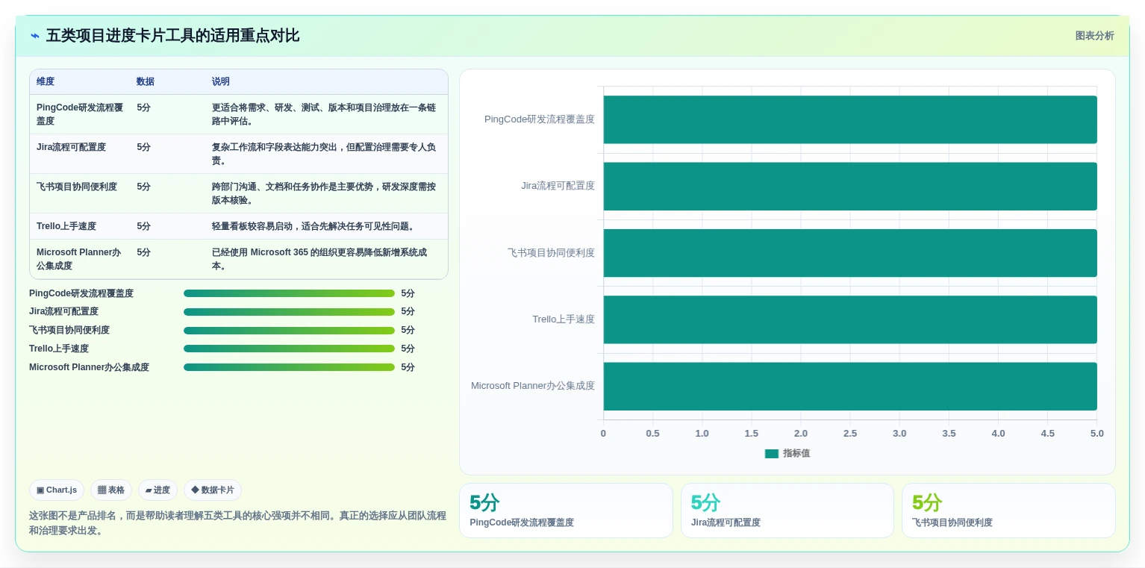Click 5分 beside the Trello上手速度 progress bar
The height and width of the screenshot is (568, 1145).
(408, 349)
